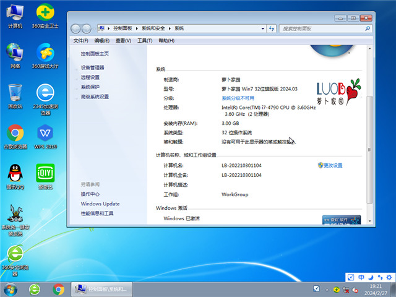The image size is (396, 297).
Task: Click the network tray icon
Action: 346,290
